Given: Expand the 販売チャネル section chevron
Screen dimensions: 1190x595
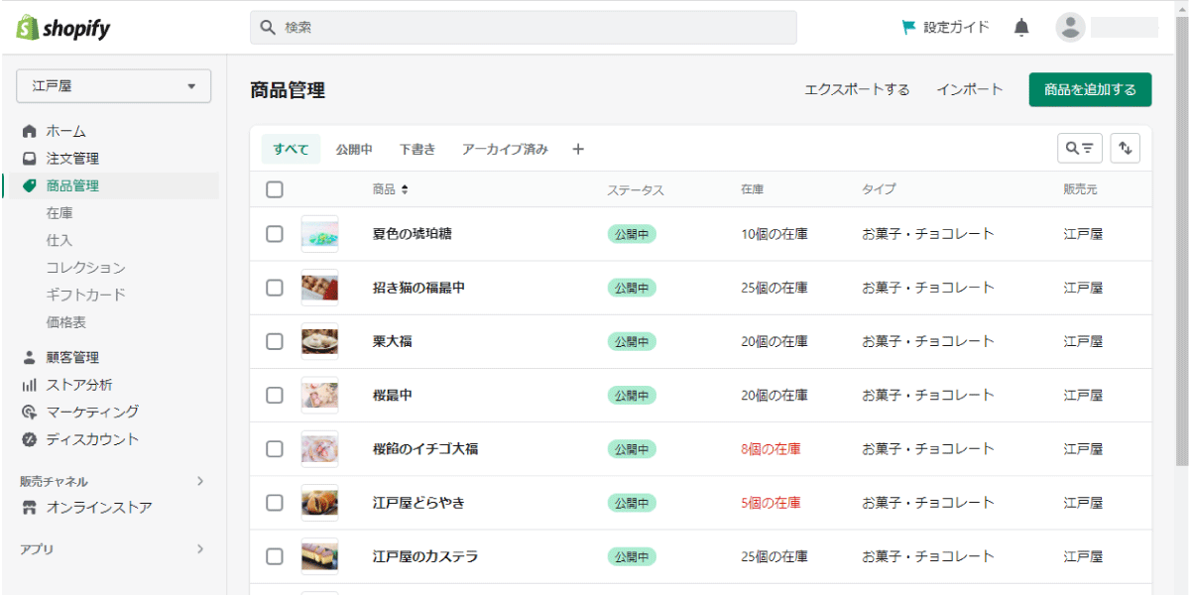Looking at the screenshot, I should coord(199,481).
